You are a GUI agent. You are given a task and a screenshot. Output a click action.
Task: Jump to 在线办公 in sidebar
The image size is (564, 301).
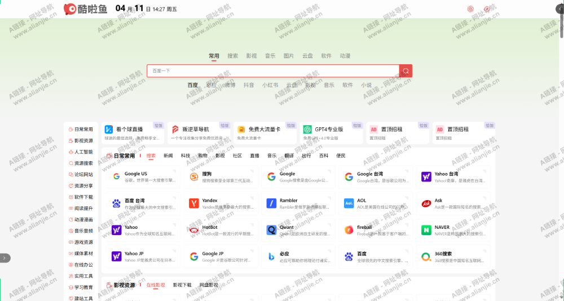pos(81,265)
